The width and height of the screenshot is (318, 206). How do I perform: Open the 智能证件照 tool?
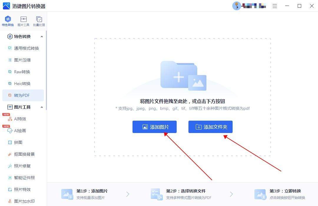tap(23, 178)
